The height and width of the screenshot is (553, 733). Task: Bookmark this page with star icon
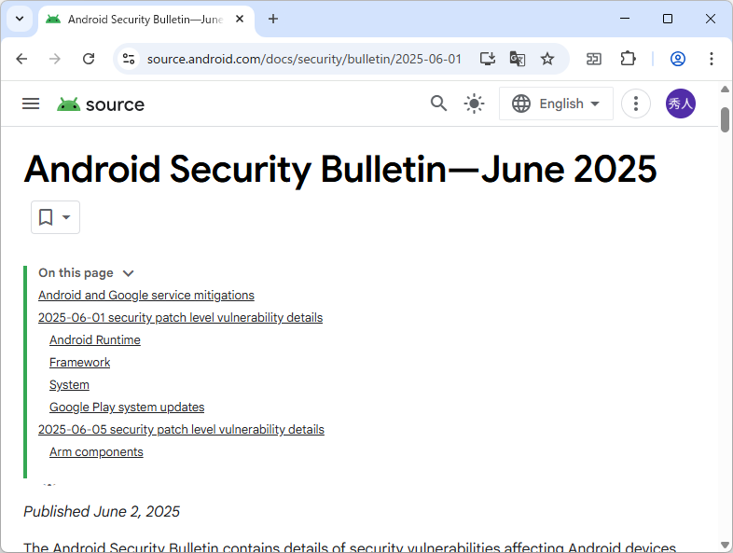click(x=547, y=59)
